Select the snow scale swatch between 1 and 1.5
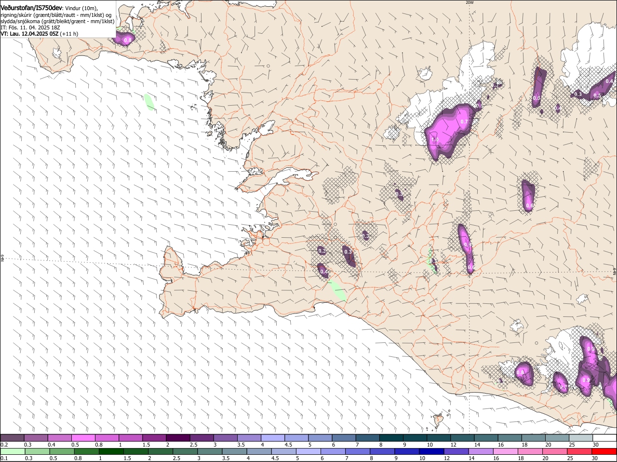The width and height of the screenshot is (617, 462). click(x=131, y=437)
